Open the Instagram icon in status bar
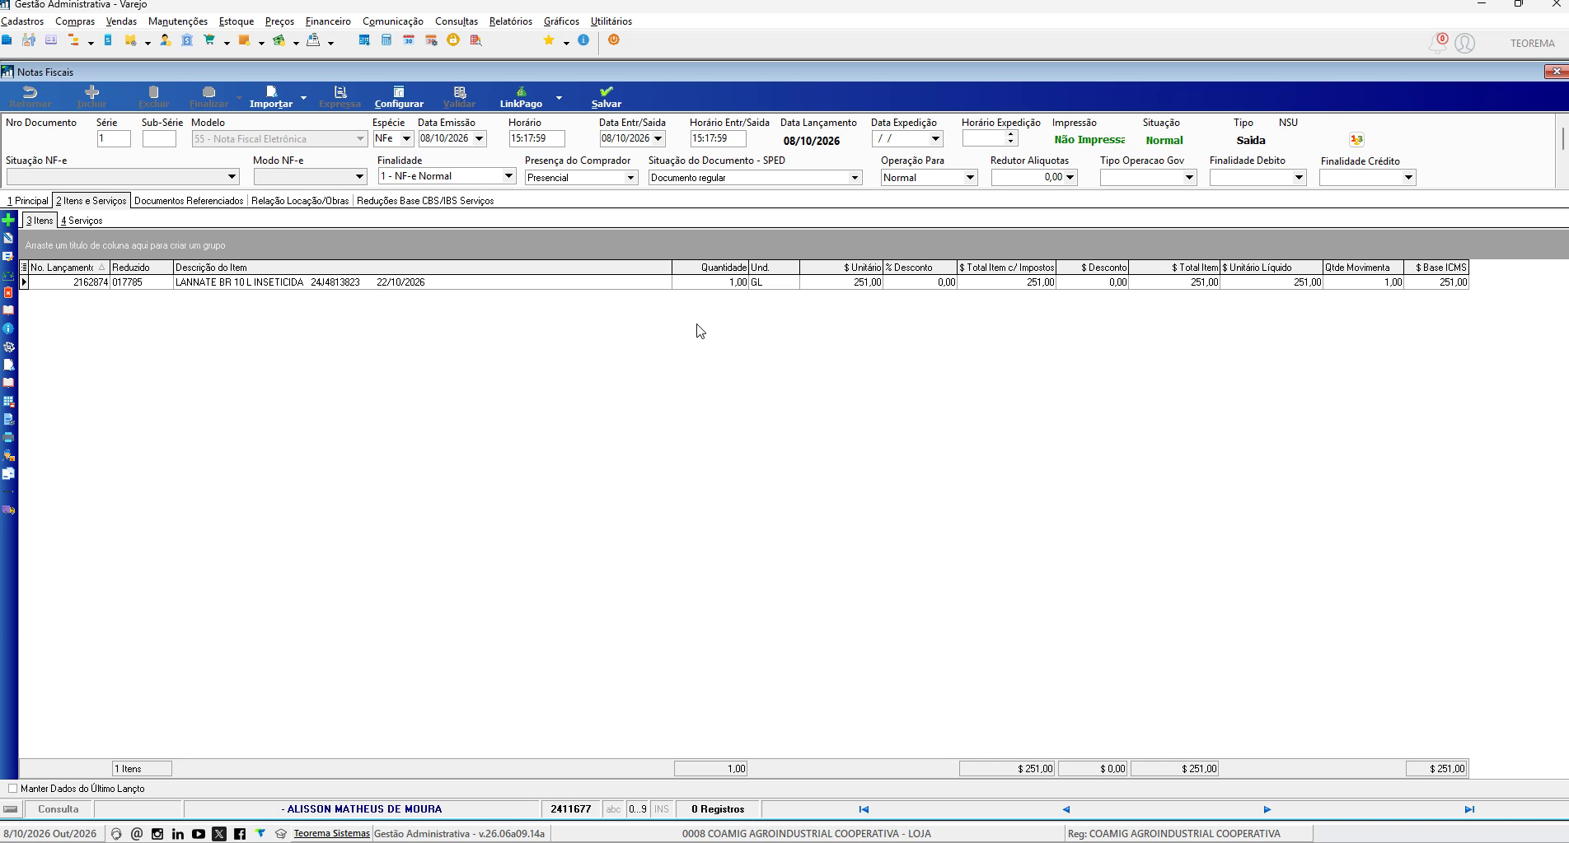1569x843 pixels. click(x=157, y=834)
